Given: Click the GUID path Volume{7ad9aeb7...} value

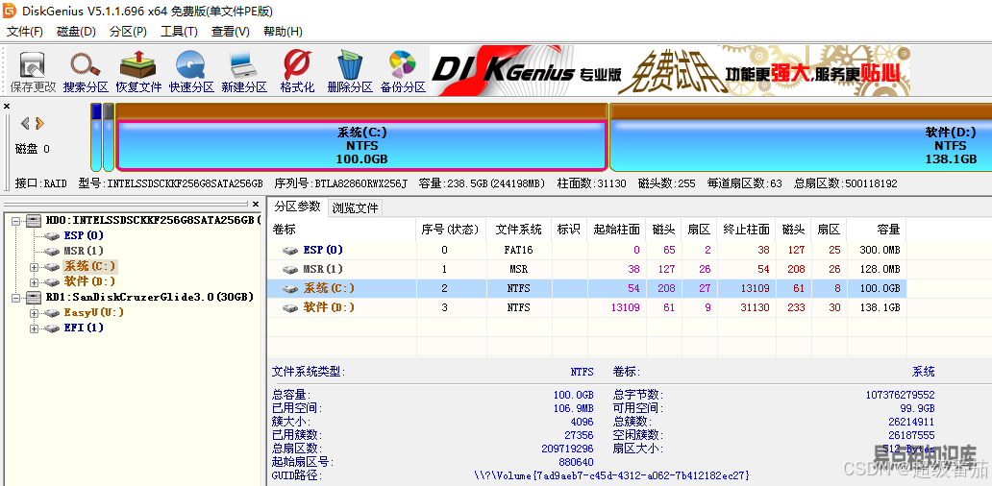Looking at the screenshot, I should [x=611, y=474].
